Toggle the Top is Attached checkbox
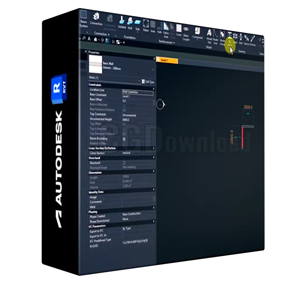The height and width of the screenshot is (285, 285). [x=124, y=129]
